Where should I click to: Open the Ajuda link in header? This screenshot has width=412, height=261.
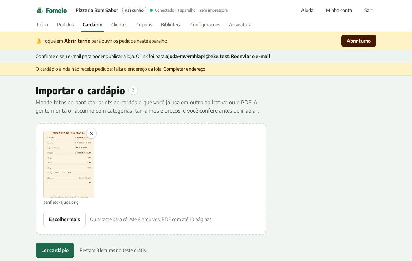307,10
